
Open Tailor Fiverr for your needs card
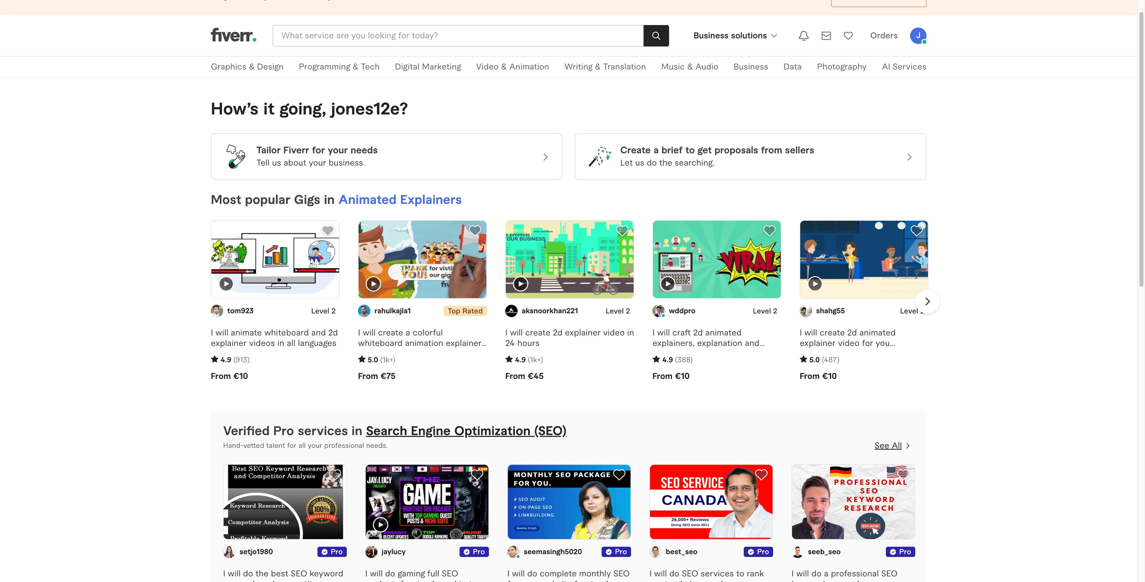tap(386, 157)
